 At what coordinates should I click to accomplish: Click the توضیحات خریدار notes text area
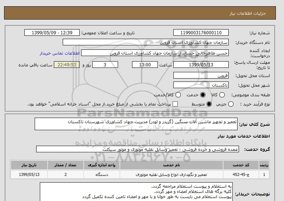136,192
